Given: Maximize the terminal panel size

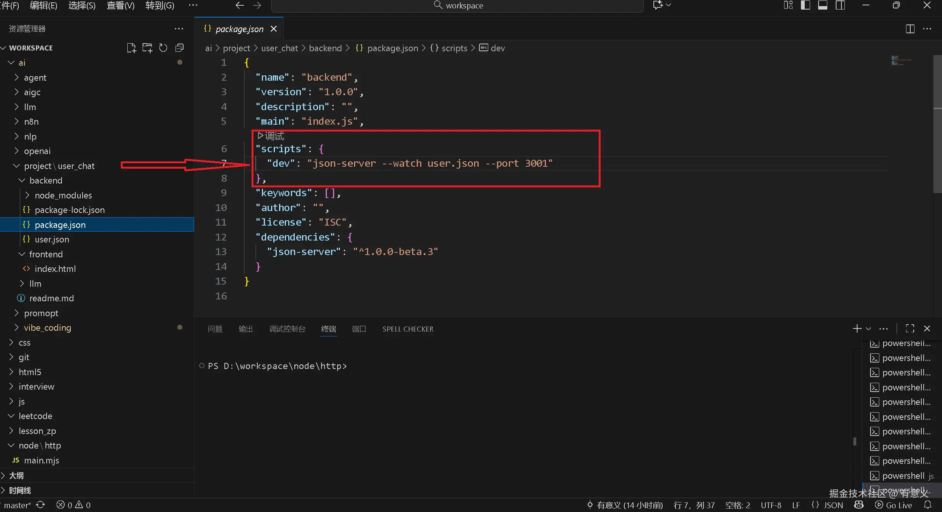Looking at the screenshot, I should [910, 328].
